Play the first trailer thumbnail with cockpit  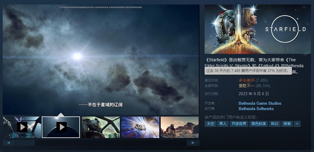(22, 127)
